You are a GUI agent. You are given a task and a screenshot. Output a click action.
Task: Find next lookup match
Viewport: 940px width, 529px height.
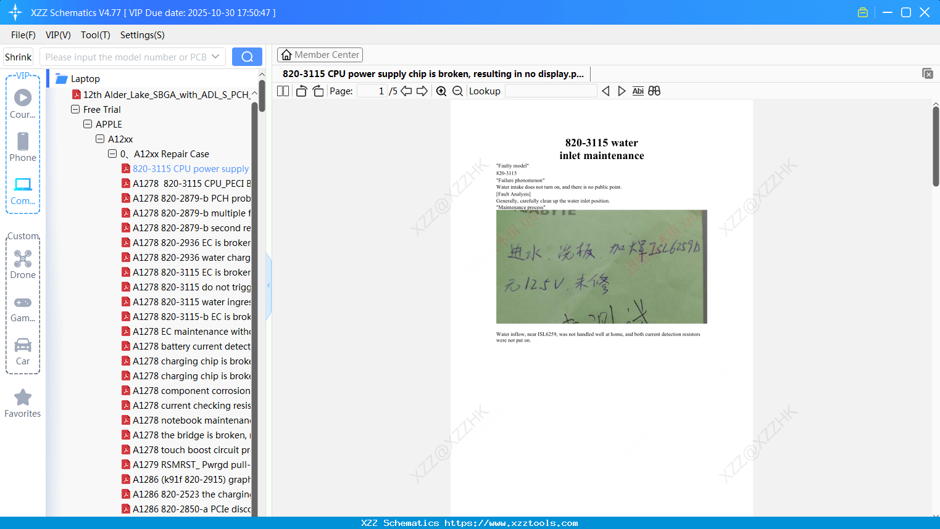pyautogui.click(x=622, y=91)
